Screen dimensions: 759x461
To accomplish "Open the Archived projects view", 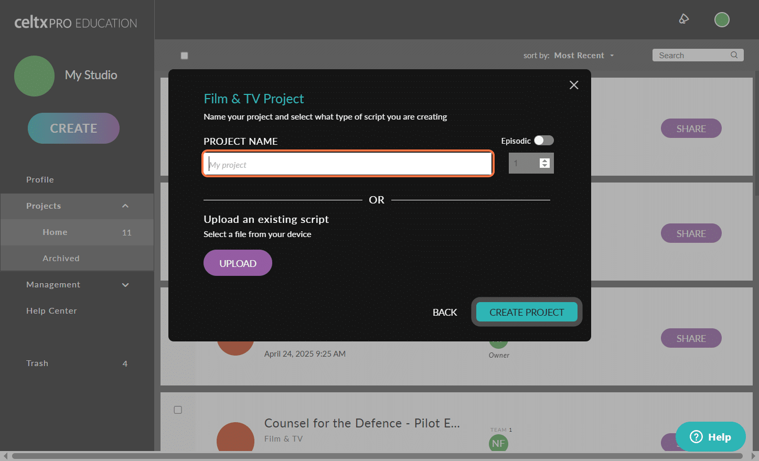I will (x=61, y=258).
